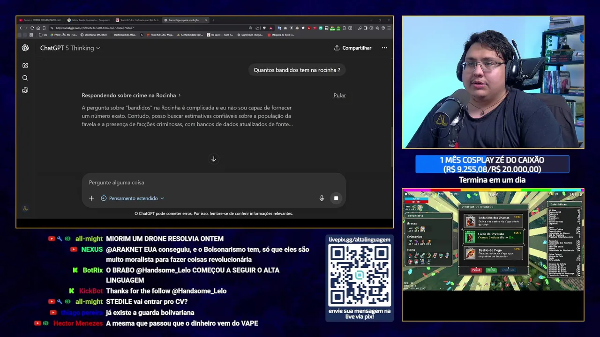Image resolution: width=600 pixels, height=337 pixels.
Task: Open 'Powerful SOLO Mag...' bookmark
Action: tap(159, 35)
